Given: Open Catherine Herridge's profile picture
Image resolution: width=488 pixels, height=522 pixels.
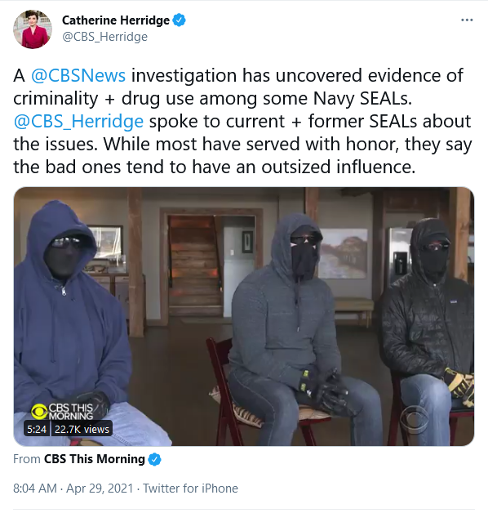Looking at the screenshot, I should 33,29.
